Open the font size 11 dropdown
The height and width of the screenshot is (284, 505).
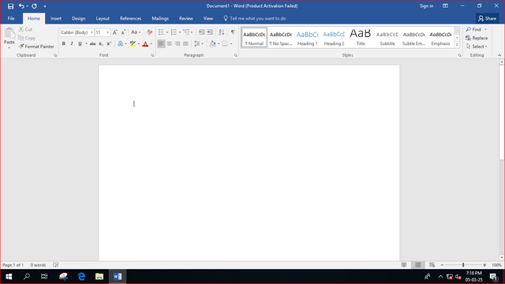[x=107, y=32]
